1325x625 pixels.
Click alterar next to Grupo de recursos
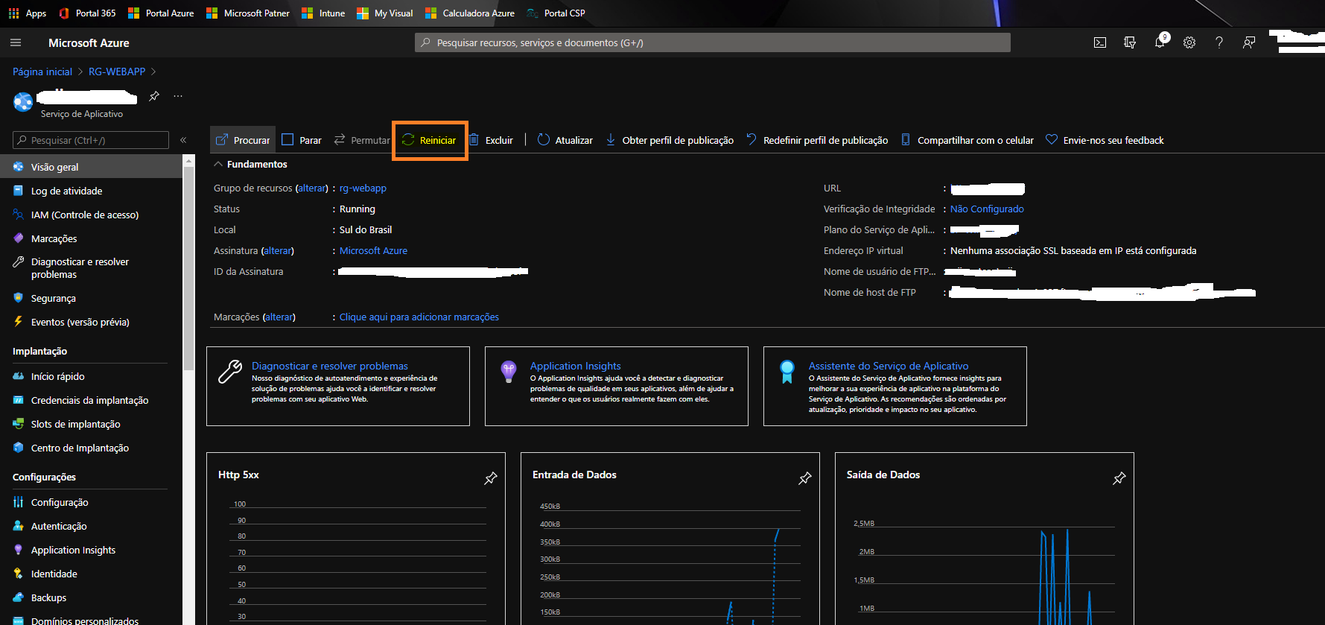[x=312, y=188]
